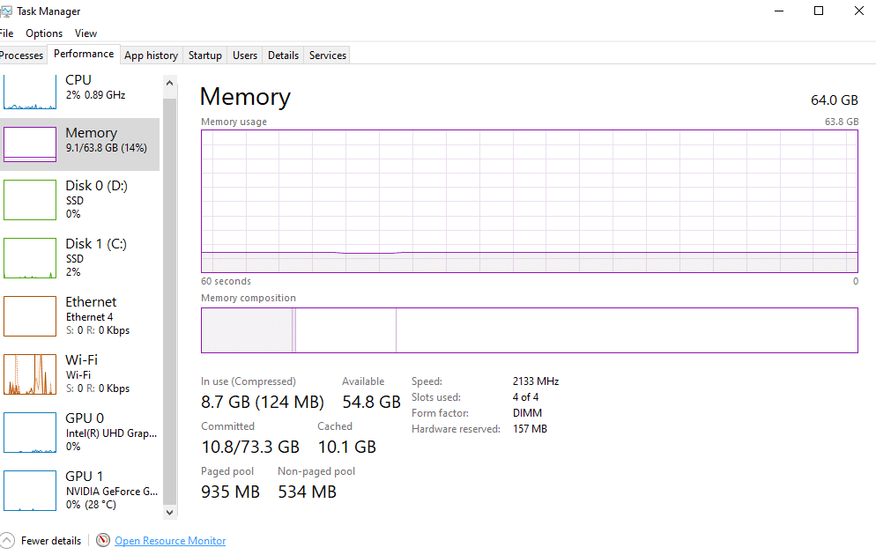Click the sidebar scroll down arrow
Viewport: 876px width, 555px height.
170,512
